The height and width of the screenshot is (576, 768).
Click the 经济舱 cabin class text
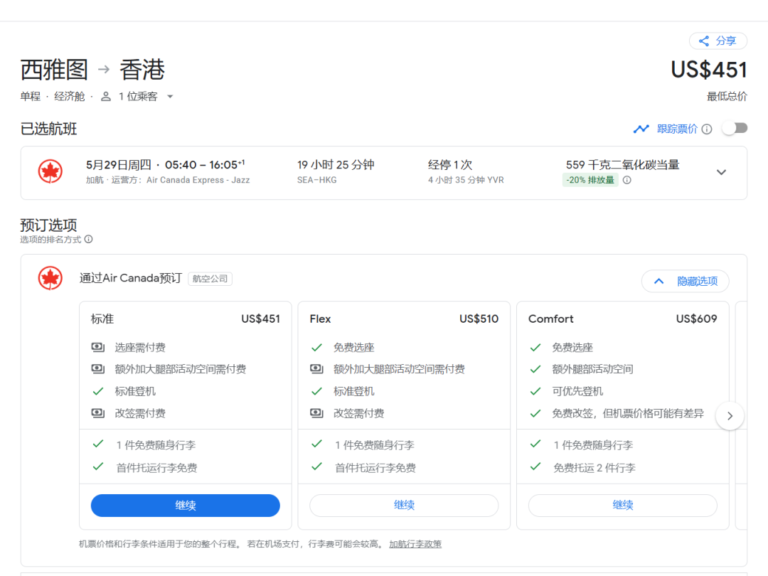pyautogui.click(x=70, y=97)
